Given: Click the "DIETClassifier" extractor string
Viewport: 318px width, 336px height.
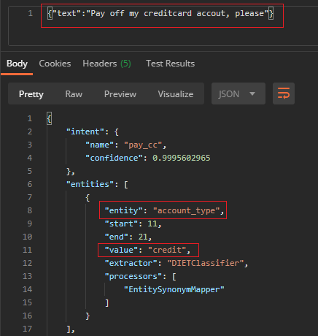Looking at the screenshot, I should click(x=206, y=263).
